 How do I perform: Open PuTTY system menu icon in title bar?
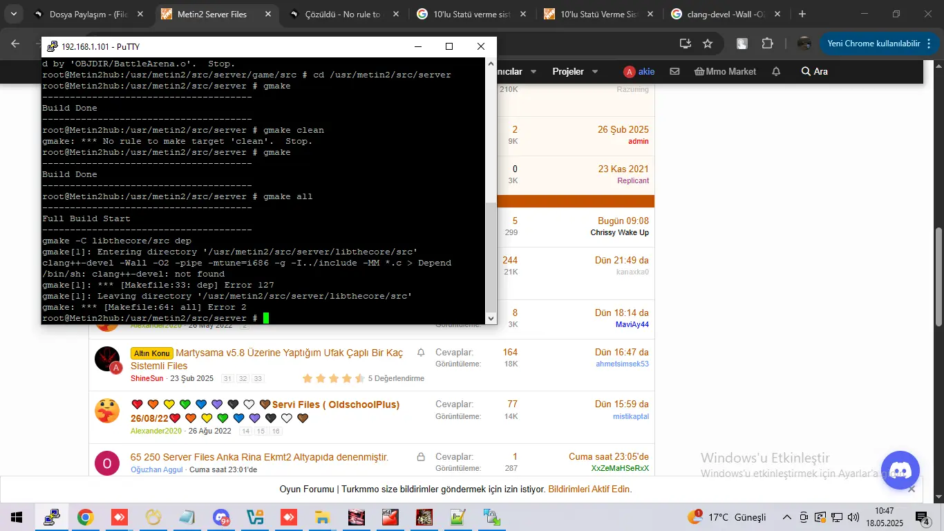click(52, 46)
